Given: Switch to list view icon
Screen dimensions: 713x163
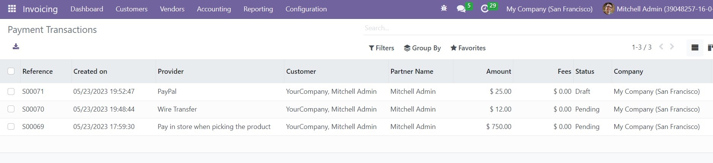Looking at the screenshot, I should pos(695,48).
